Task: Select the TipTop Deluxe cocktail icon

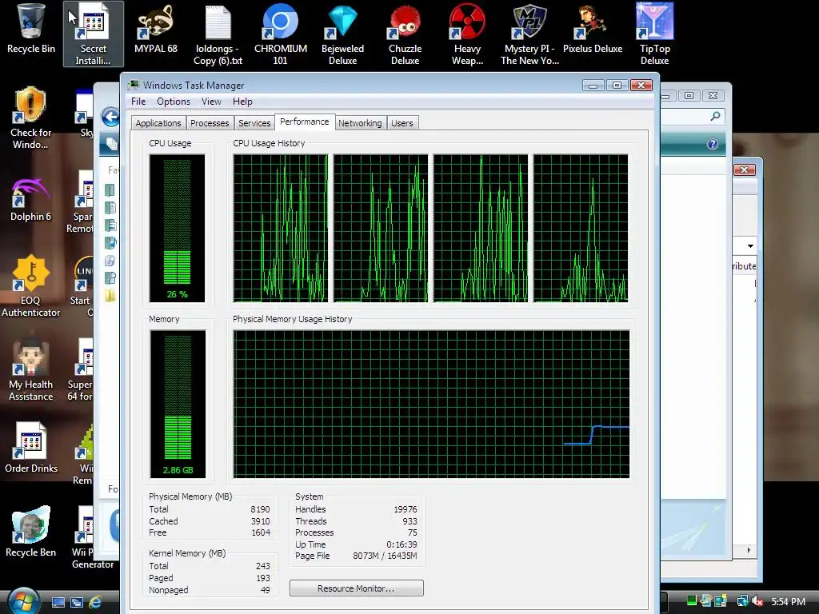Action: 654,34
